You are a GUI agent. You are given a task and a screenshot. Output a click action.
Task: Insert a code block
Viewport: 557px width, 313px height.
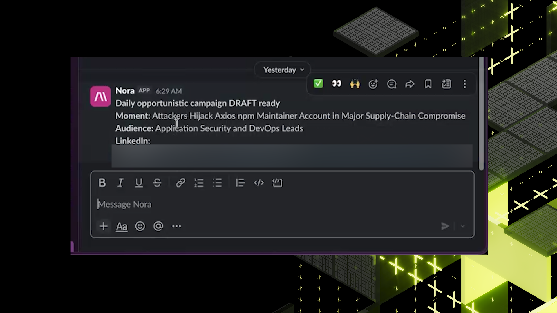tap(277, 183)
